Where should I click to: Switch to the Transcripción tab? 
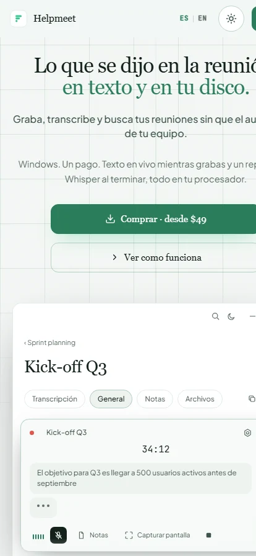pos(54,399)
